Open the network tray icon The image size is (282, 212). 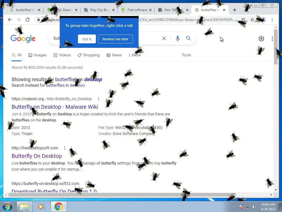248,207
